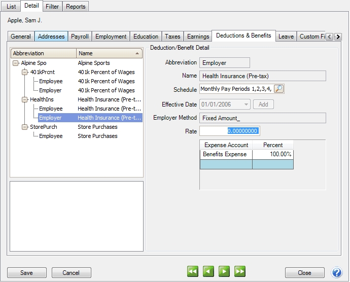Image resolution: width=350 pixels, height=282 pixels.
Task: Jump to the first record arrow
Action: (x=193, y=272)
